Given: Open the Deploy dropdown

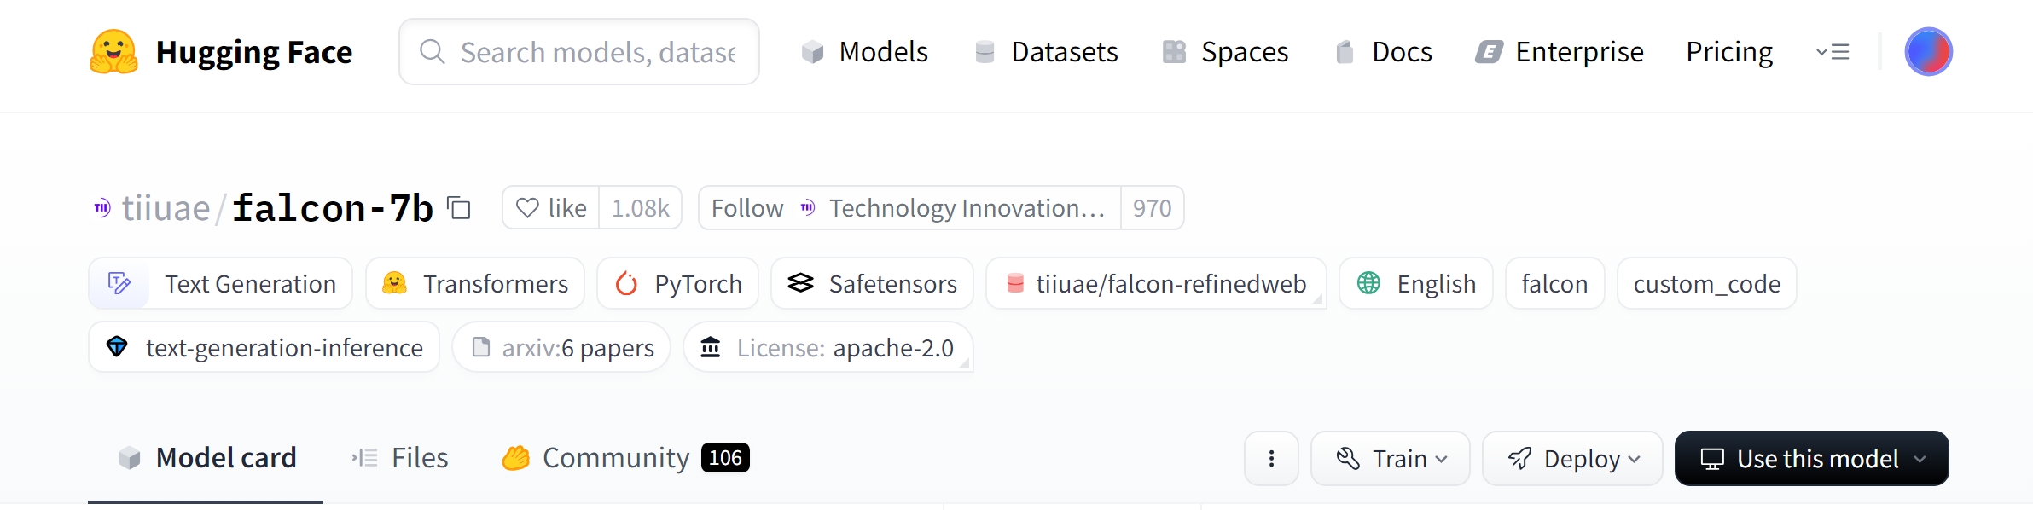Looking at the screenshot, I should [x=1572, y=458].
